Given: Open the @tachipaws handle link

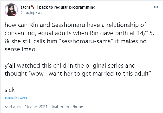Looking at the screenshot, I should (31, 12).
